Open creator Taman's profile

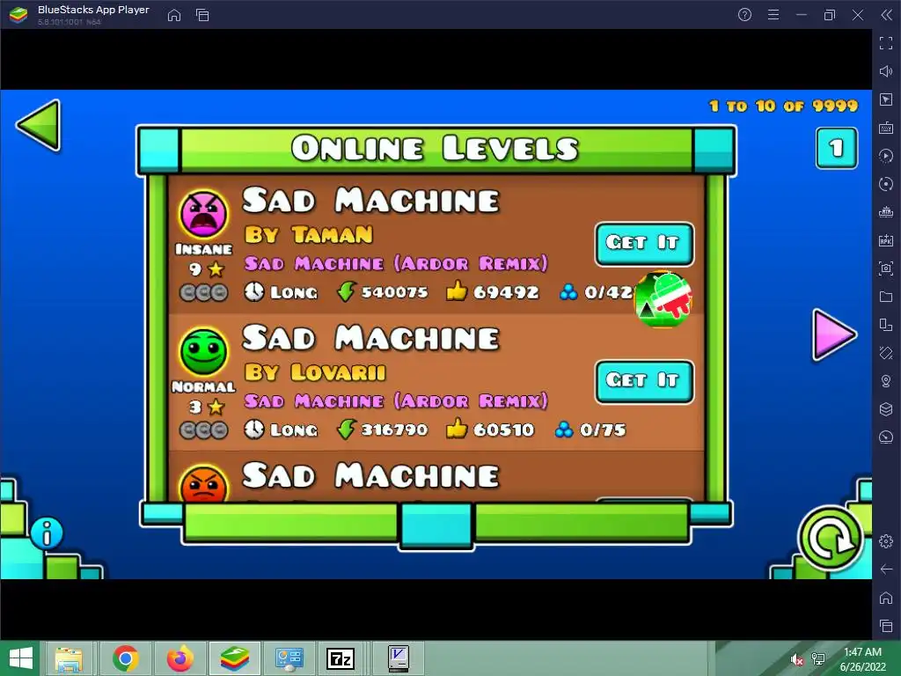pos(309,234)
